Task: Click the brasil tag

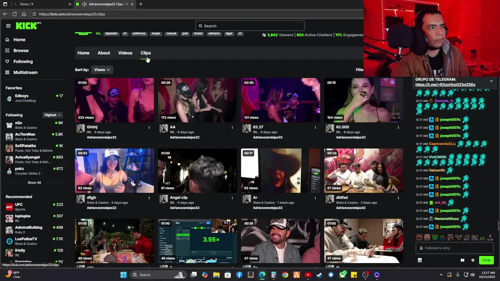Action: pyautogui.click(x=198, y=34)
